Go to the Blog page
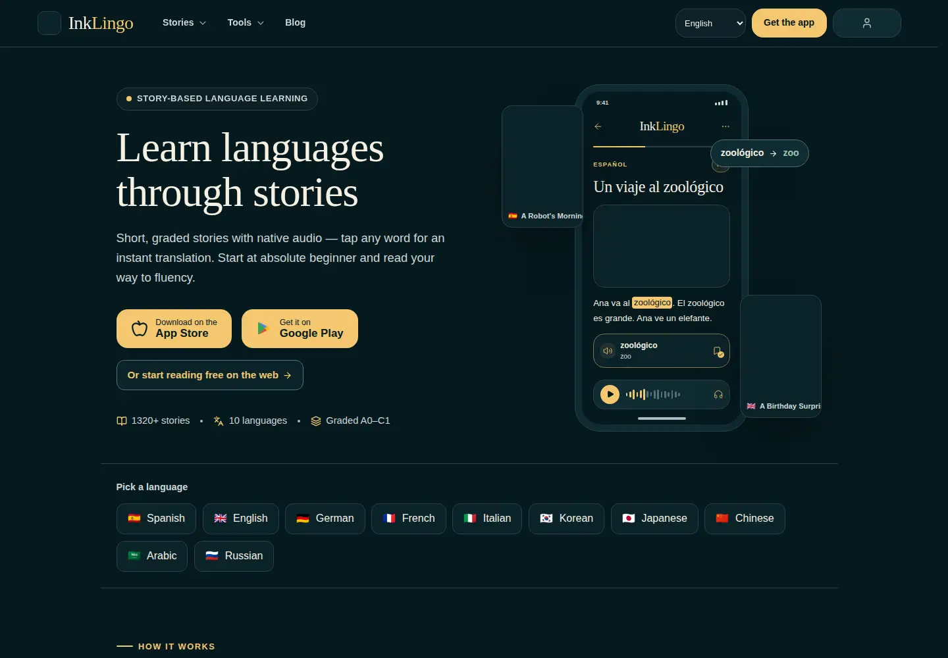Screen dimensions: 948x658 295,22
